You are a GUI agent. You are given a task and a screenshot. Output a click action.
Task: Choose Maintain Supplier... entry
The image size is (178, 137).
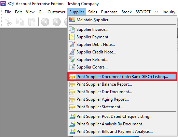122,20
